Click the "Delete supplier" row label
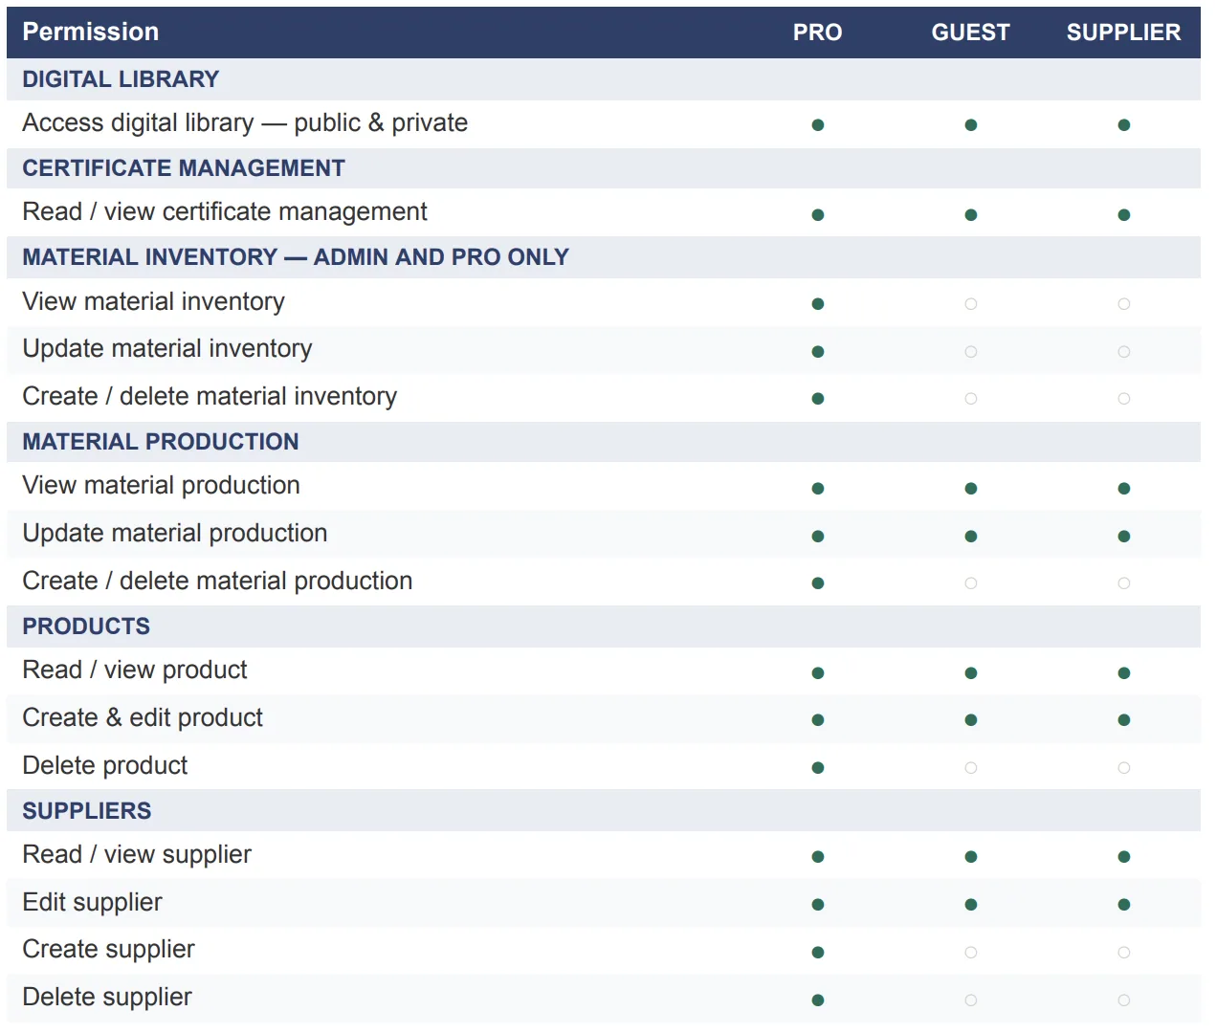This screenshot has height=1033, width=1217. [107, 998]
